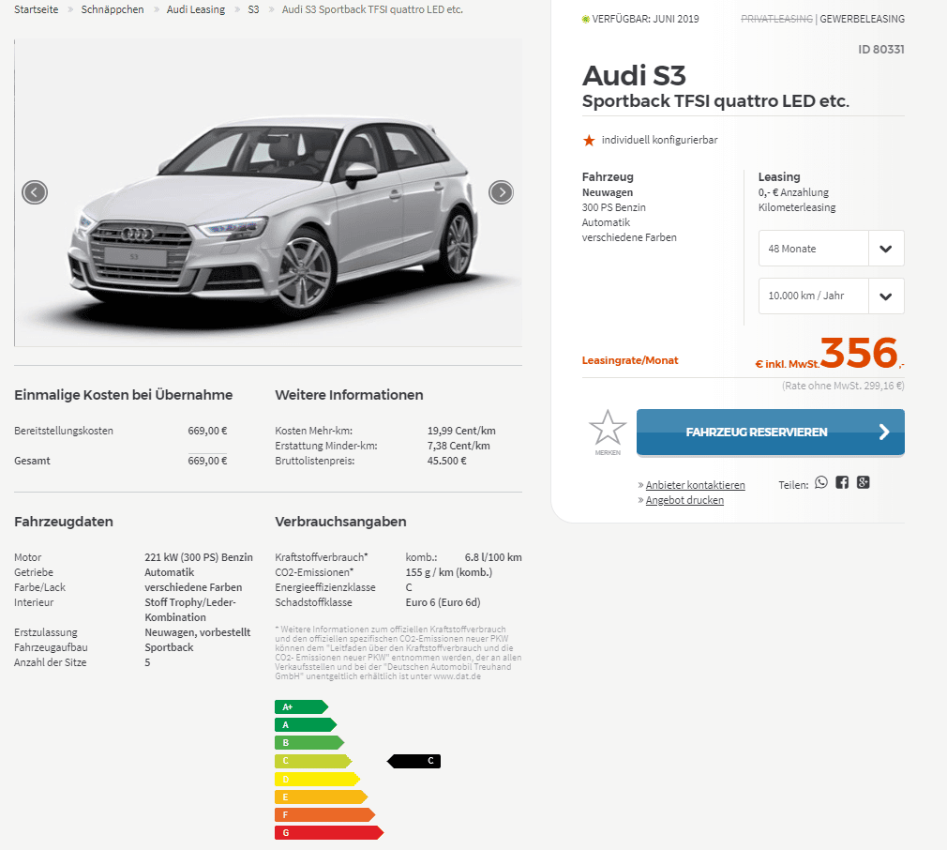
Task: Open the Schnäppchen breadcrumb
Action: pos(113,9)
